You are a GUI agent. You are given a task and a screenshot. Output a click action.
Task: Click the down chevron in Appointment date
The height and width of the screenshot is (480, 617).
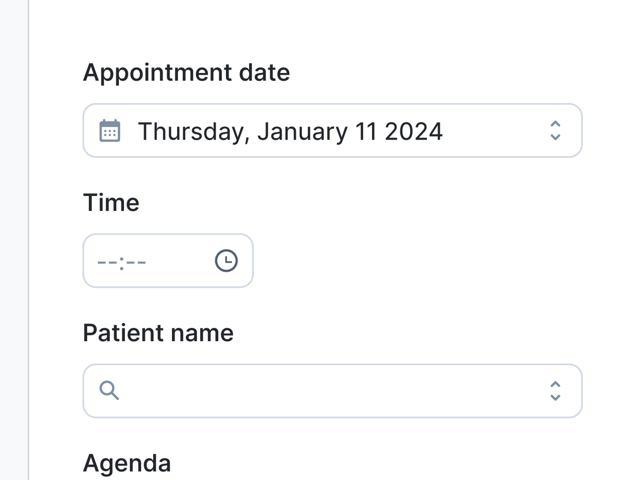tap(555, 137)
